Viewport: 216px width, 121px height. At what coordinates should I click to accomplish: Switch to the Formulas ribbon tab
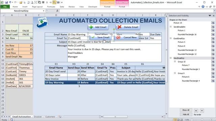[x=51, y=7]
